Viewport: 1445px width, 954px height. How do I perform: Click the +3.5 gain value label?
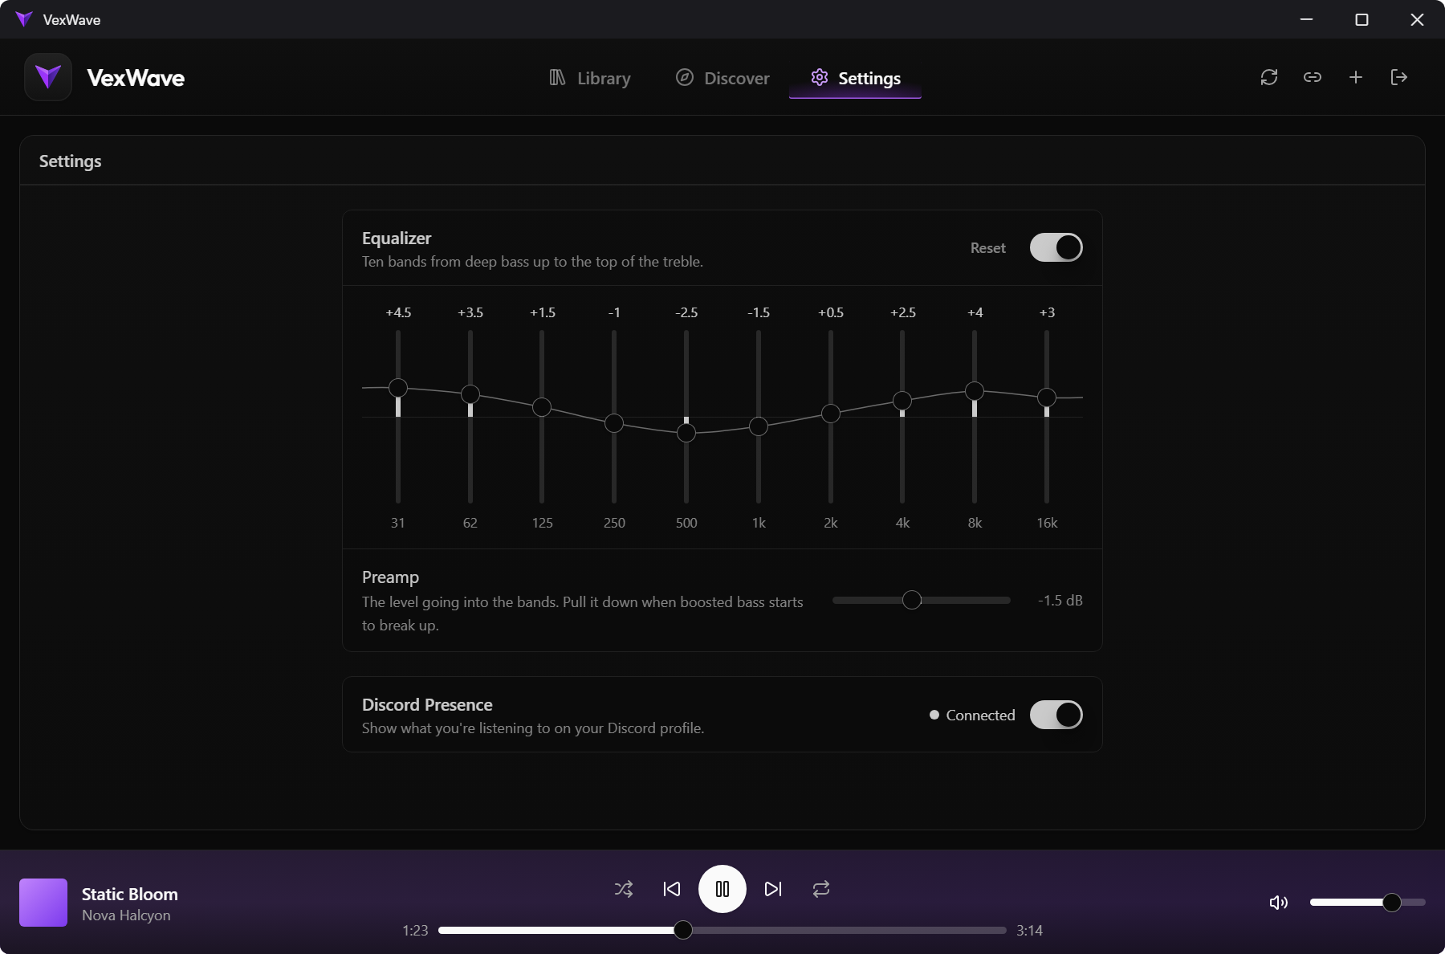(470, 312)
